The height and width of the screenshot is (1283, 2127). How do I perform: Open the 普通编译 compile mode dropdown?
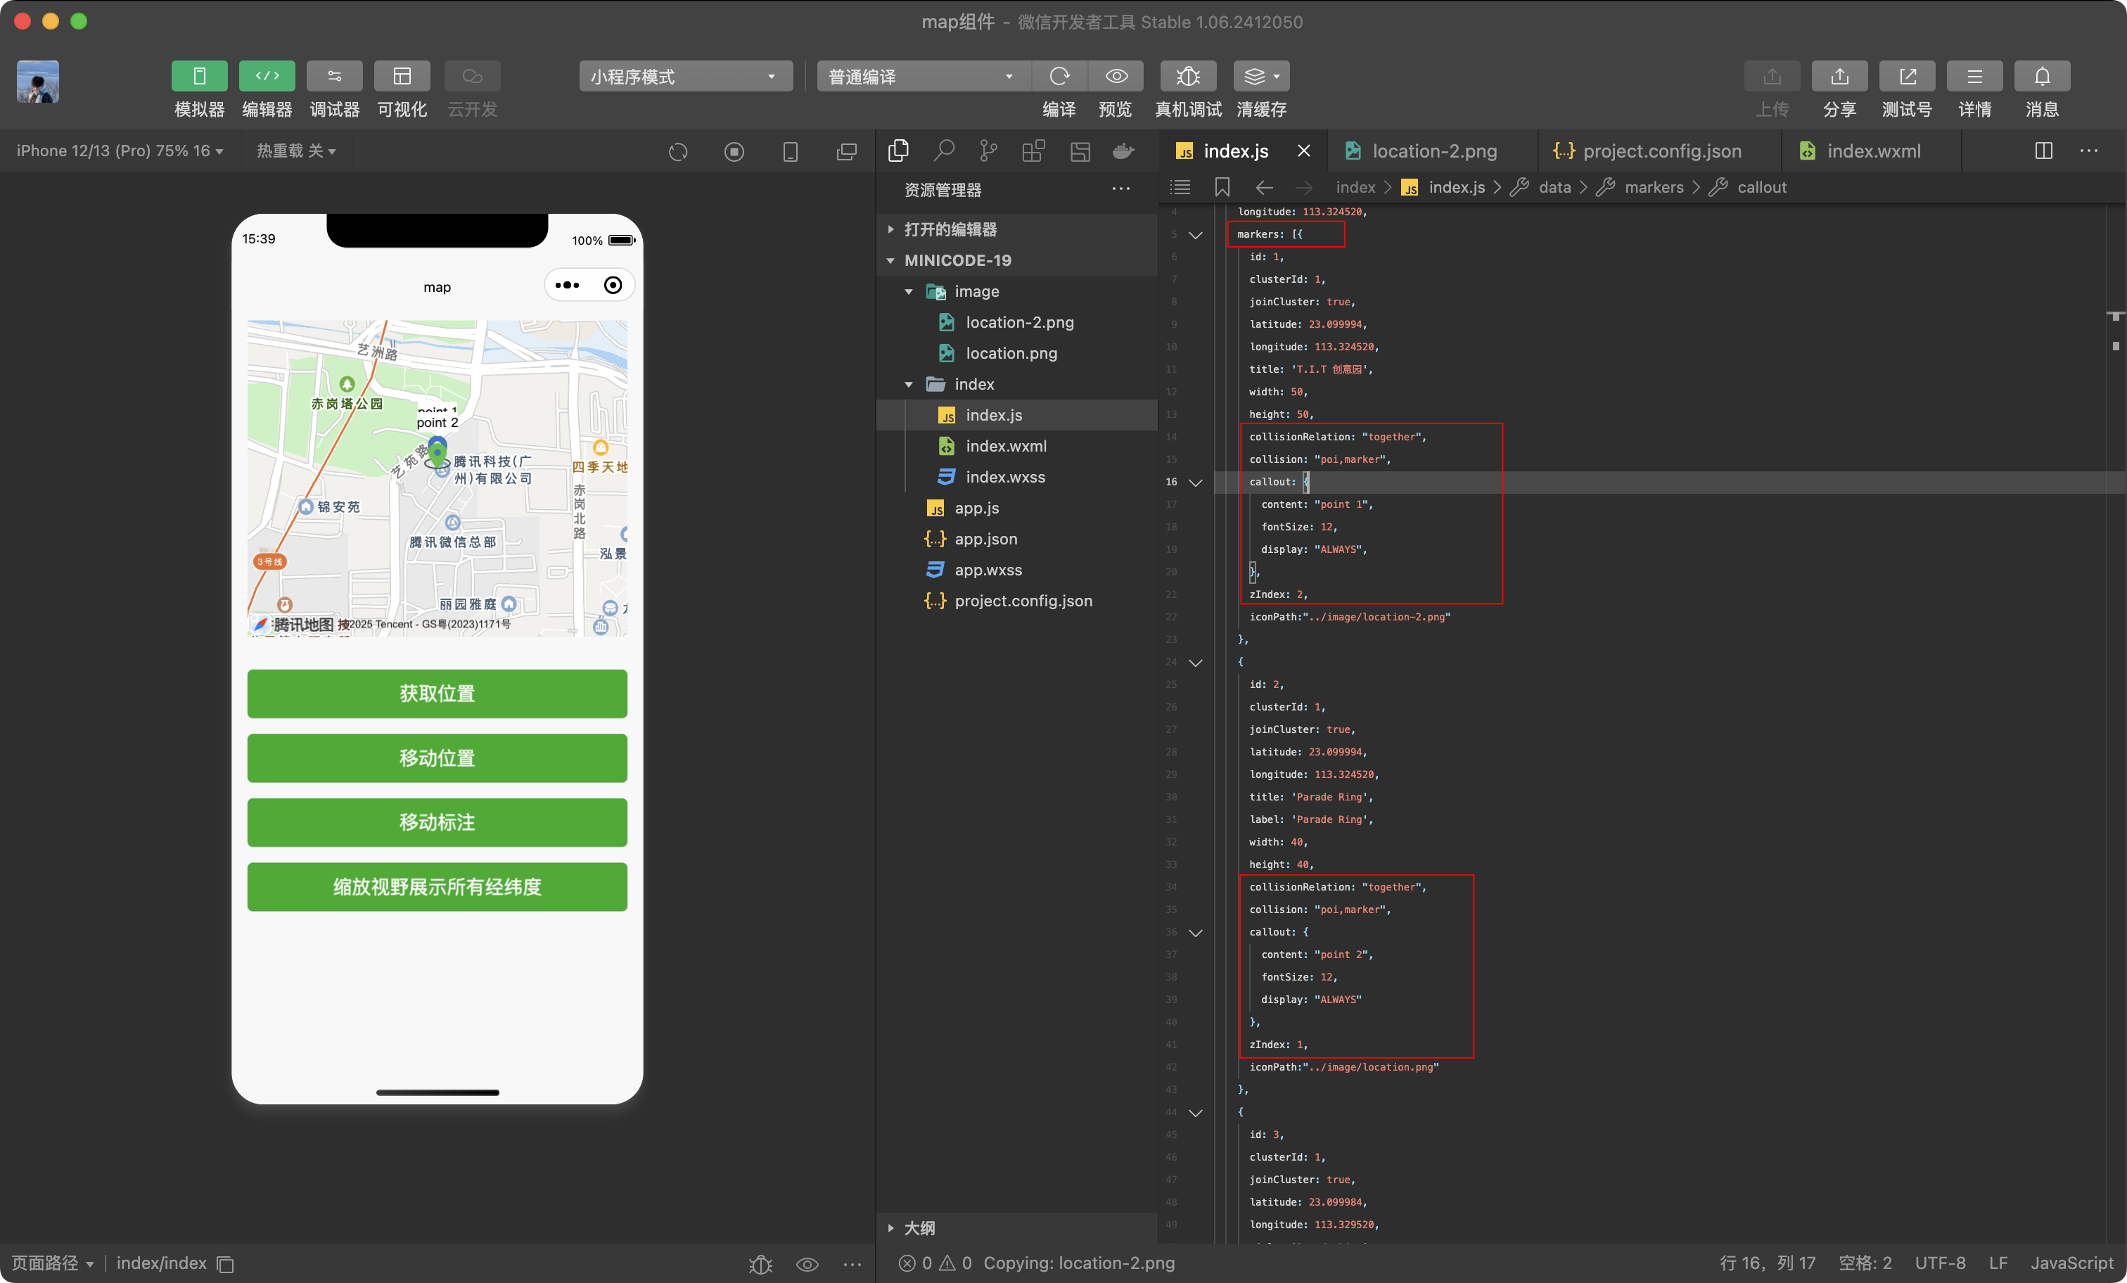[x=922, y=77]
